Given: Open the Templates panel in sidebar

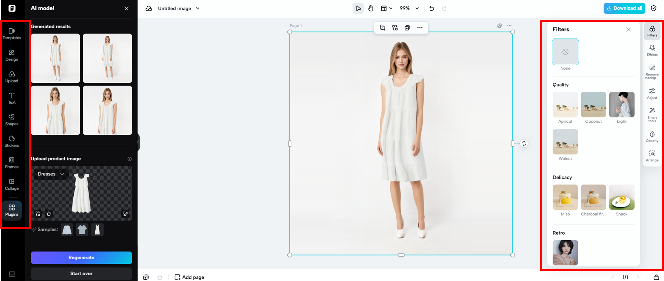Looking at the screenshot, I should 12,34.
